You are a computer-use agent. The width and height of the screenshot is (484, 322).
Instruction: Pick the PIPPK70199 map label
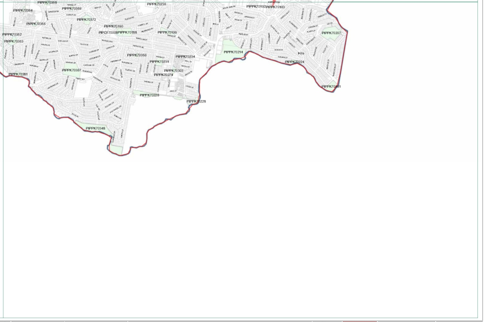(x=167, y=32)
